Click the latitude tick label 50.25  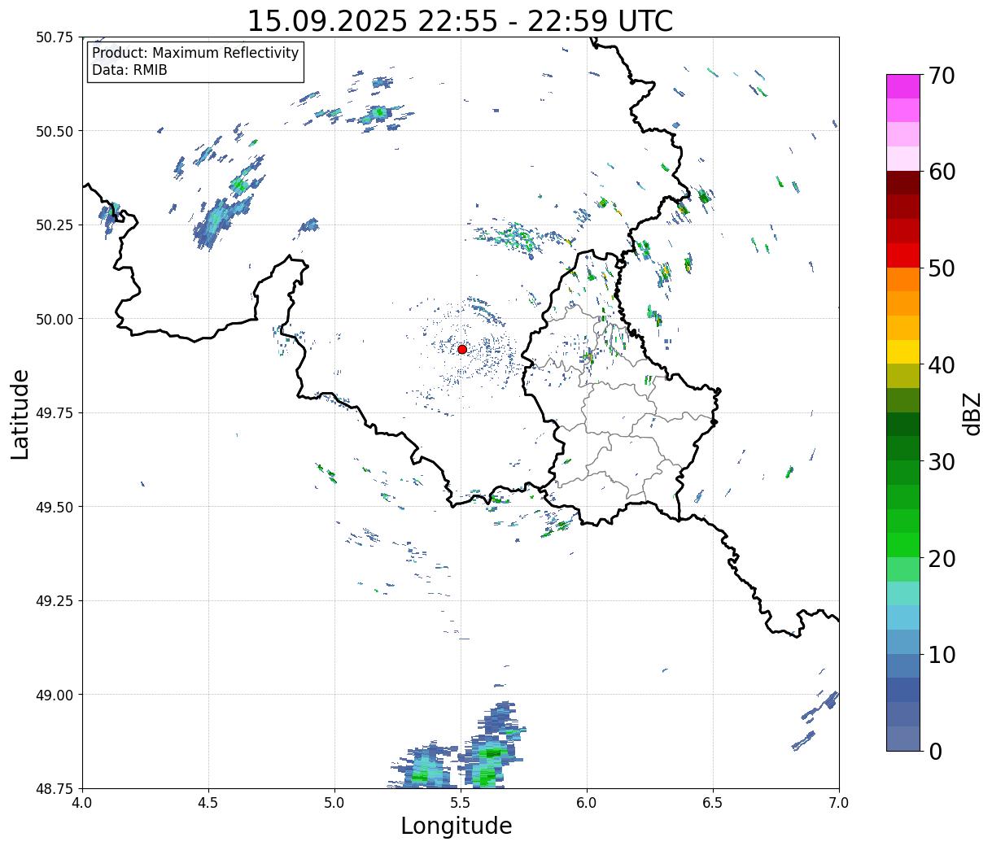point(55,225)
